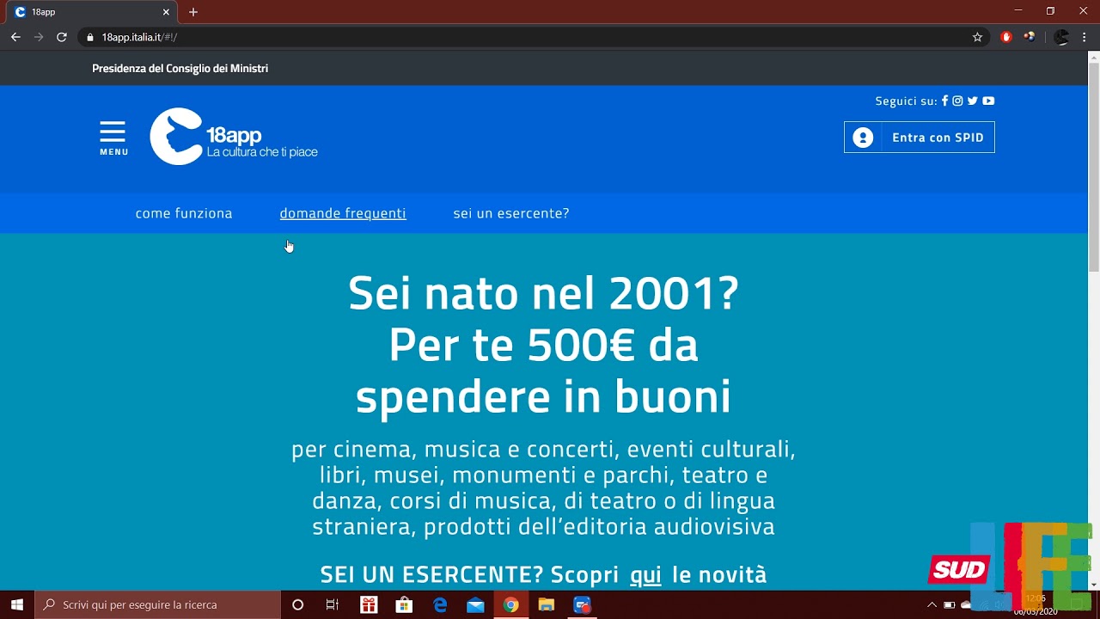Show hidden system tray icons chevron

pos(932,605)
